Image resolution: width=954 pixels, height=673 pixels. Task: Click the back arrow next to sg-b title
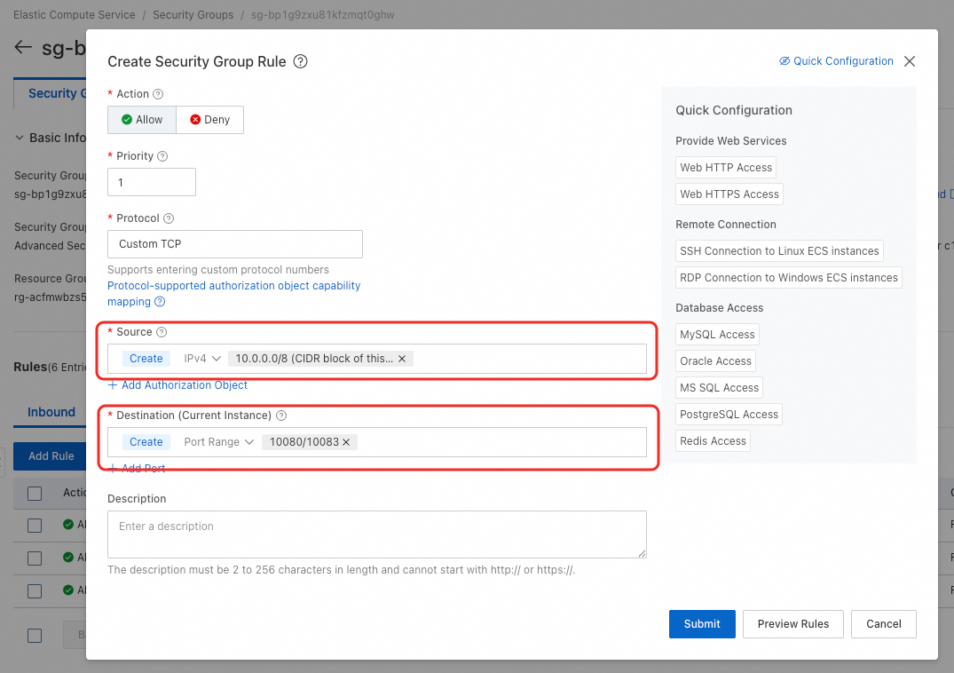pyautogui.click(x=23, y=47)
